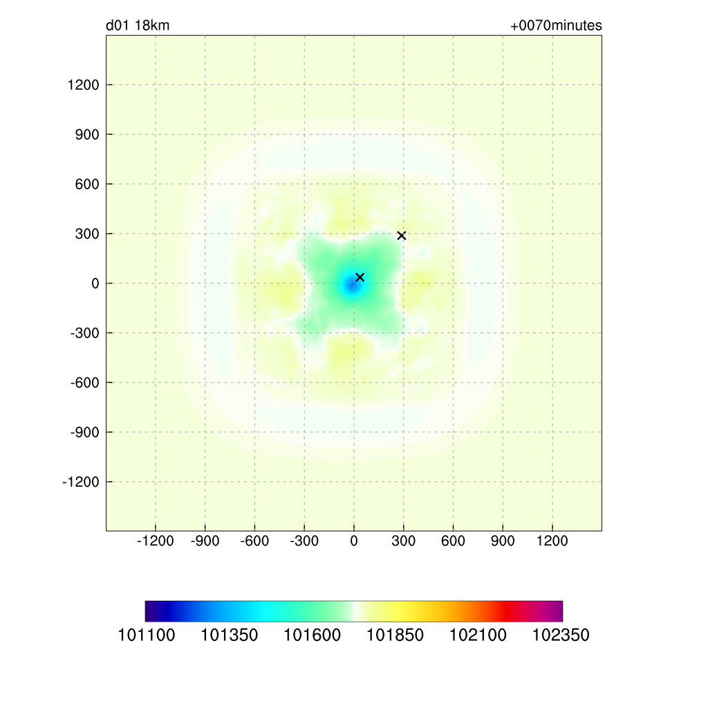Click the colorbar label 102100
The height and width of the screenshot is (708, 708).
coord(478,635)
